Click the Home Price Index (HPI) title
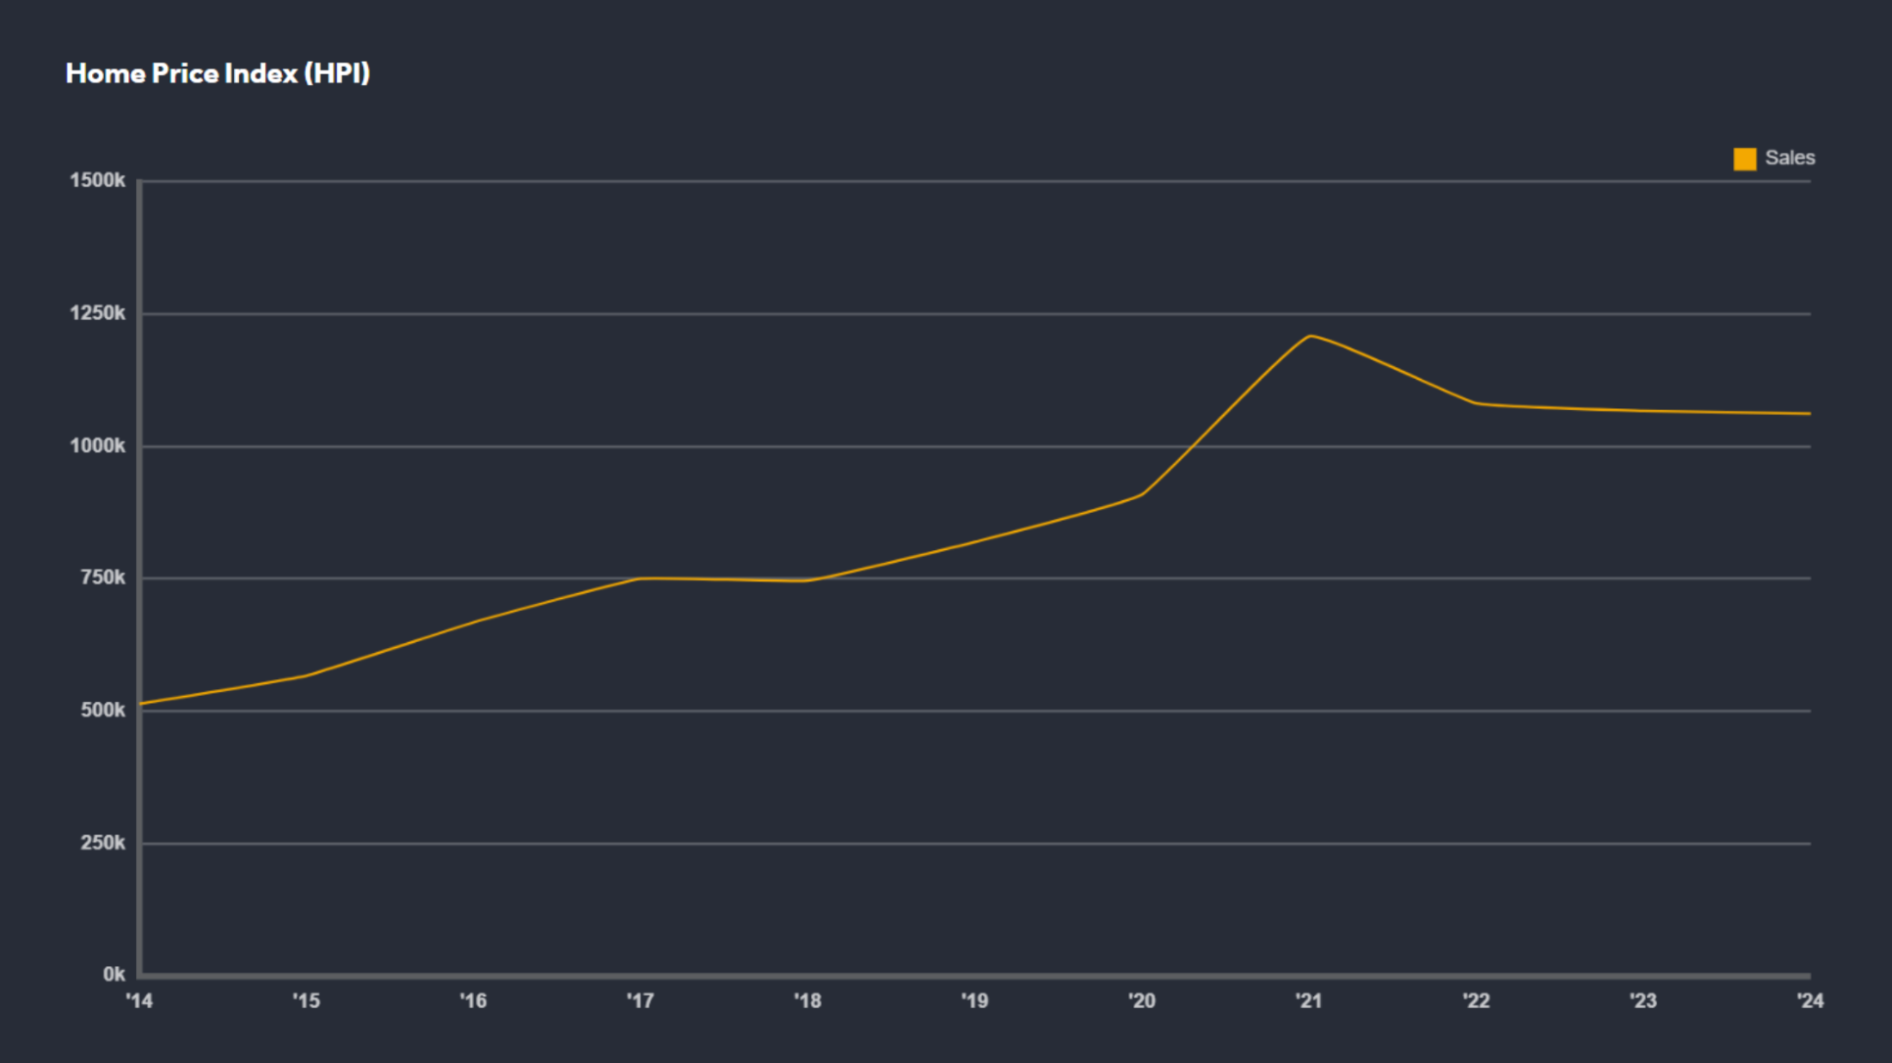This screenshot has height=1063, width=1892. pos(218,74)
